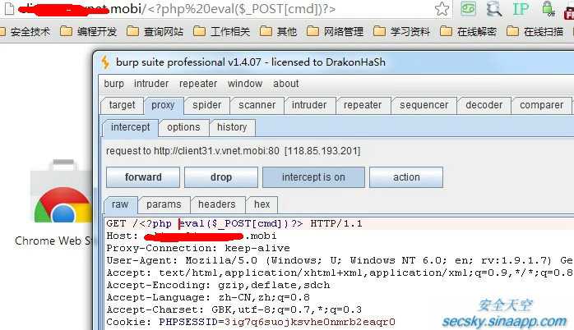This screenshot has width=574, height=330.
Task: Click the browser address bar URL
Action: (177, 9)
